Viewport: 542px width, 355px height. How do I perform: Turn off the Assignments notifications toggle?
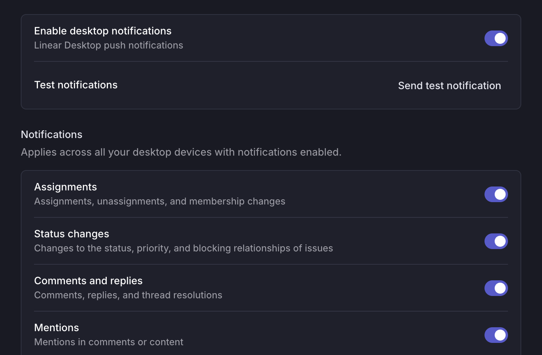click(x=496, y=194)
